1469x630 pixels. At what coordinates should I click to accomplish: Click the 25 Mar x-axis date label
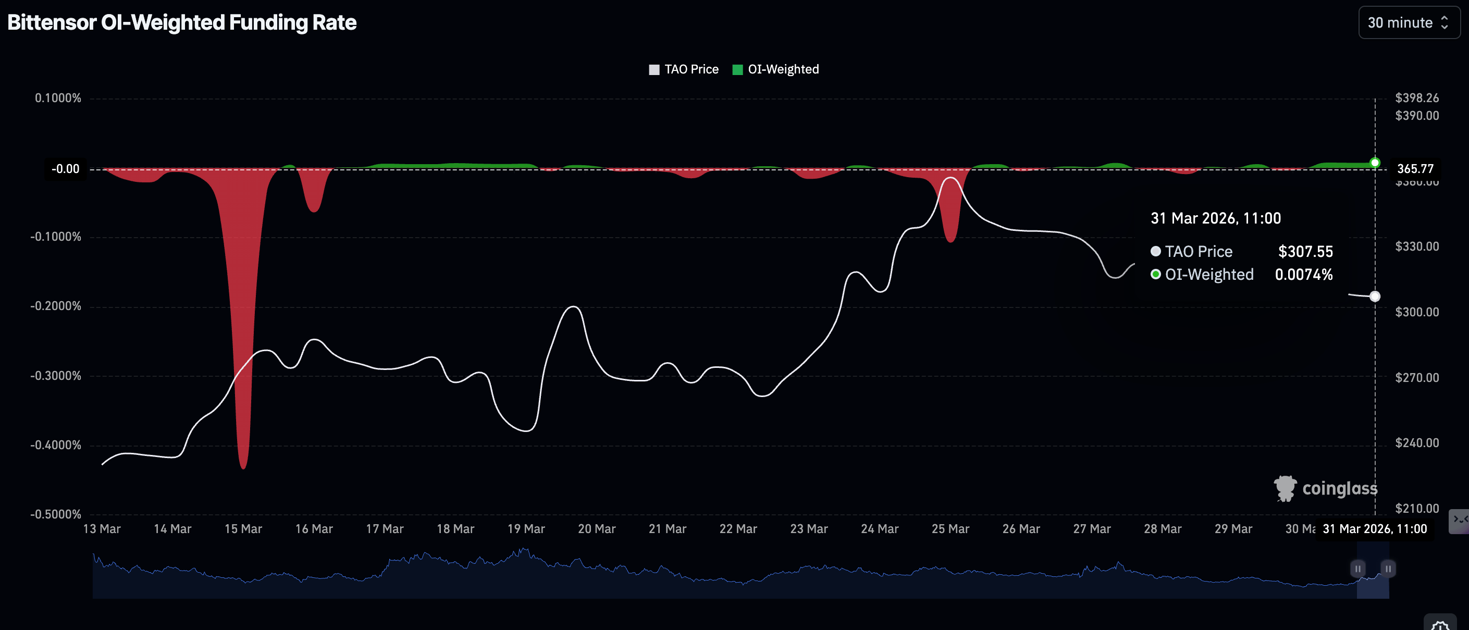point(950,529)
